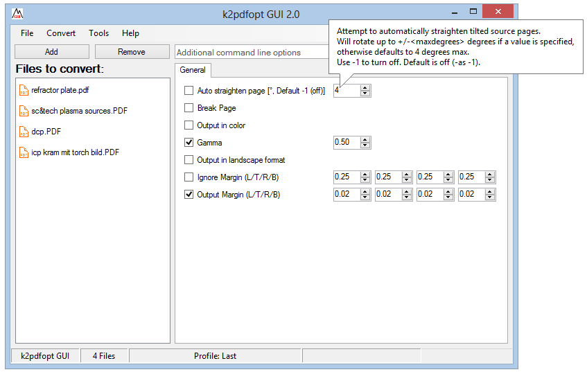Click the Additional command line options field

click(x=252, y=53)
